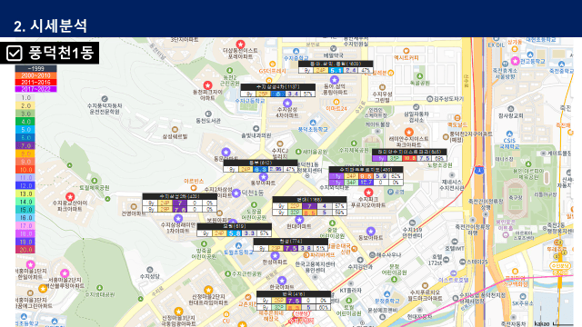Select the purple star marker of 한국아파트

click(282, 281)
